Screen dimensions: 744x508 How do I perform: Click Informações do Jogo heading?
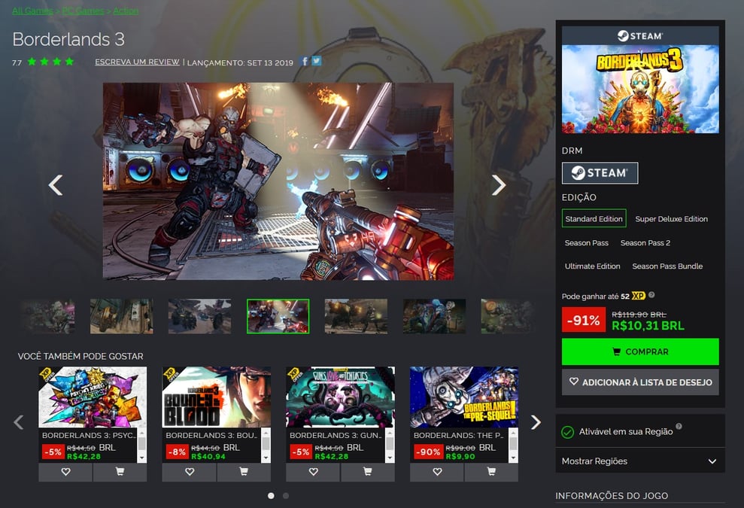click(x=612, y=496)
